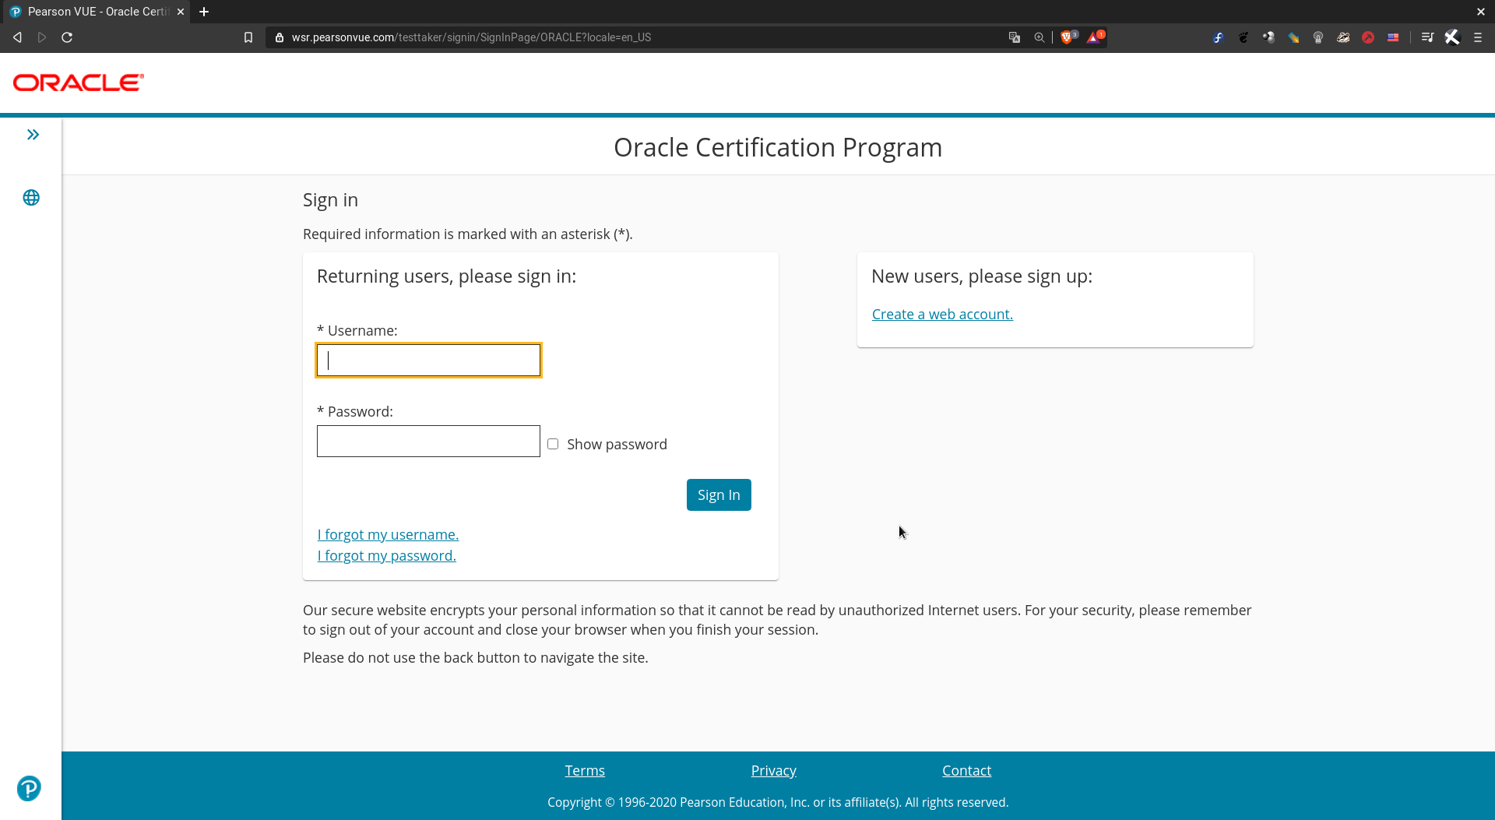1495x820 pixels.
Task: Click the copyright notice text
Action: tap(778, 802)
